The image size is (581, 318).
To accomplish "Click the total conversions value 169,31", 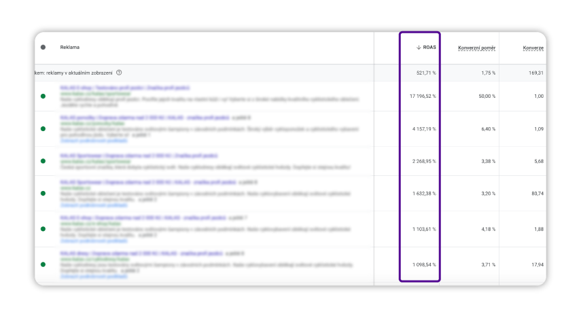I will pyautogui.click(x=535, y=72).
